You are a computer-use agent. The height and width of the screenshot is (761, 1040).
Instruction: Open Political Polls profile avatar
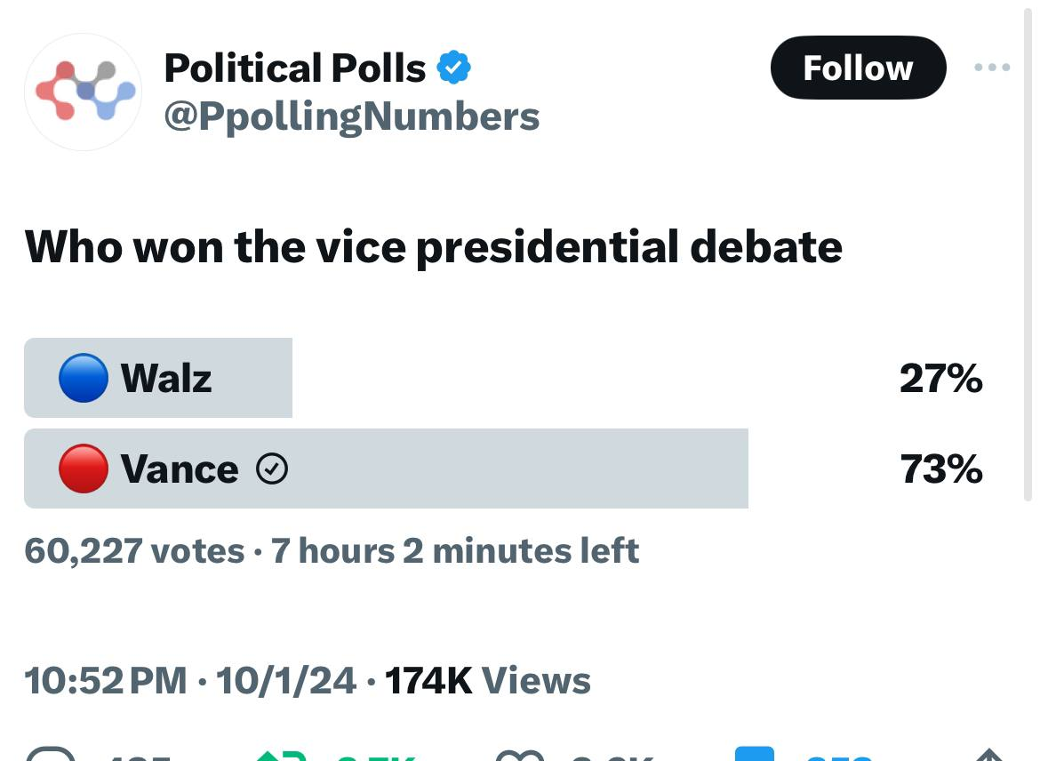[x=83, y=91]
